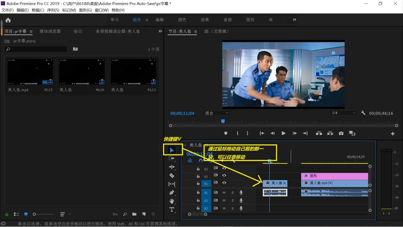Screen dimensions: 403x227
Task: Open the 1/4 playback resolution dropdown
Action: click(x=343, y=113)
